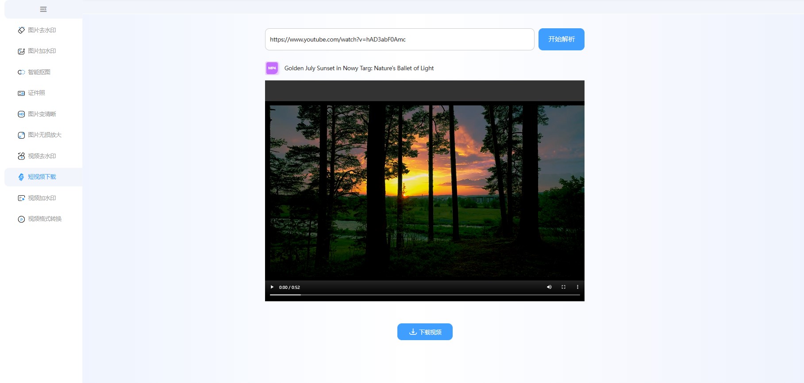This screenshot has width=804, height=383.
Task: Click the video progress bar
Action: point(425,295)
